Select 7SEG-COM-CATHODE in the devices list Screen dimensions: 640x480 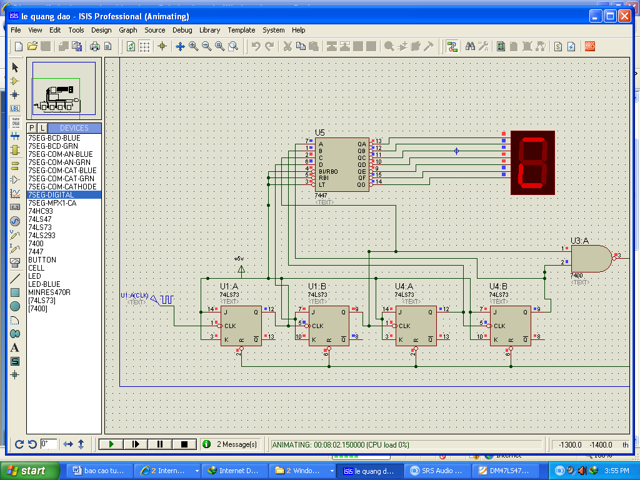(x=64, y=186)
